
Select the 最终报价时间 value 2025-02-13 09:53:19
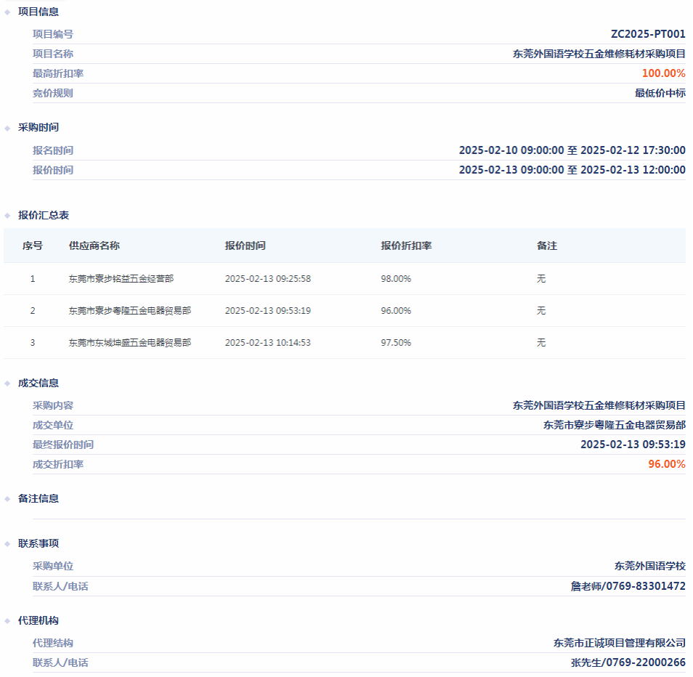pyautogui.click(x=633, y=445)
